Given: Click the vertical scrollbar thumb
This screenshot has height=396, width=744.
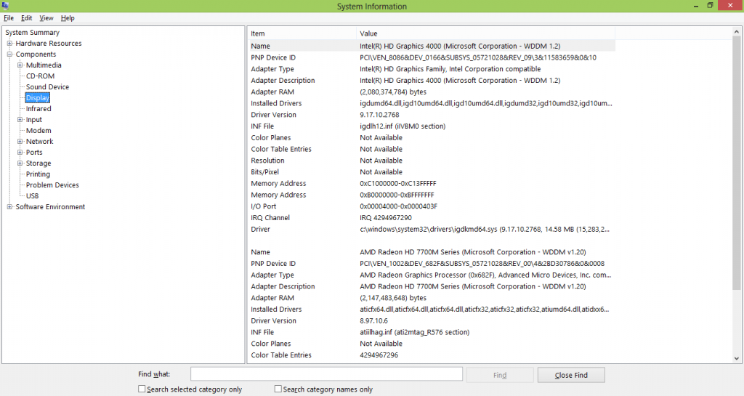Looking at the screenshot, I should click(737, 163).
